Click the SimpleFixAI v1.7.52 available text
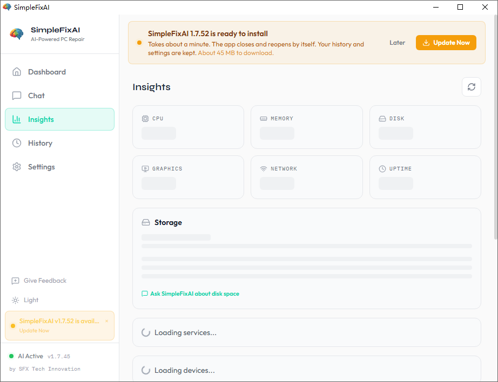Image resolution: width=498 pixels, height=382 pixels. 59,321
